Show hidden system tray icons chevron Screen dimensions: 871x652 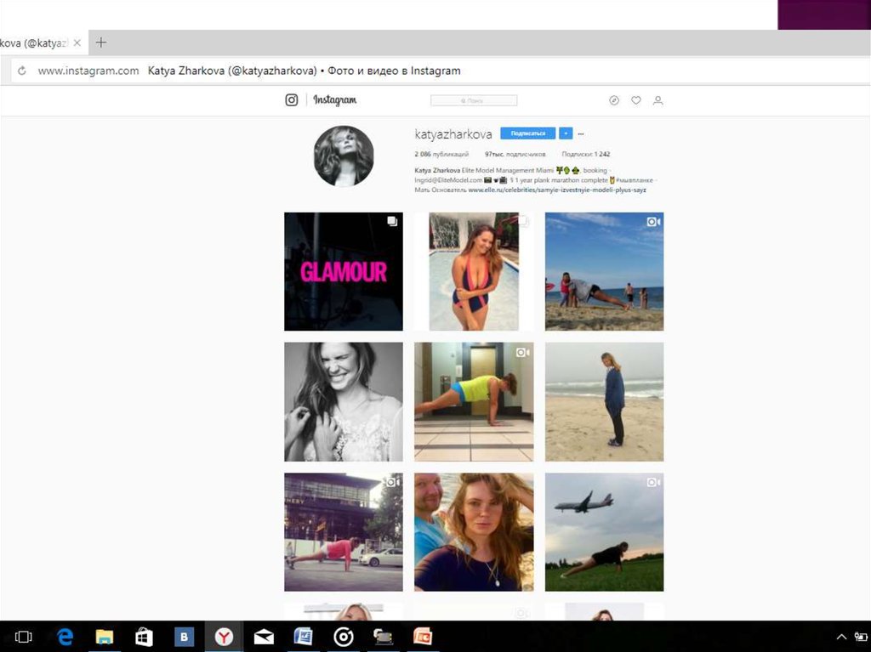tap(841, 637)
